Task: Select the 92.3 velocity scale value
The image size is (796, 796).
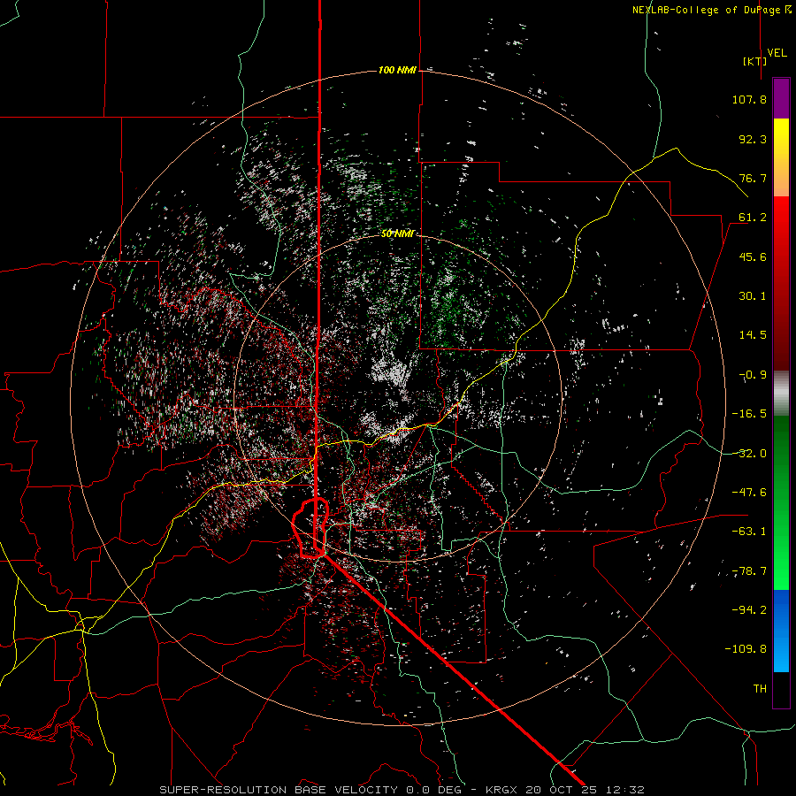Action: pyautogui.click(x=753, y=139)
